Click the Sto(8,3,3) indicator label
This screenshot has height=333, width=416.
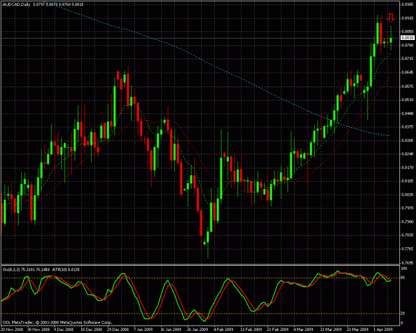pos(11,270)
